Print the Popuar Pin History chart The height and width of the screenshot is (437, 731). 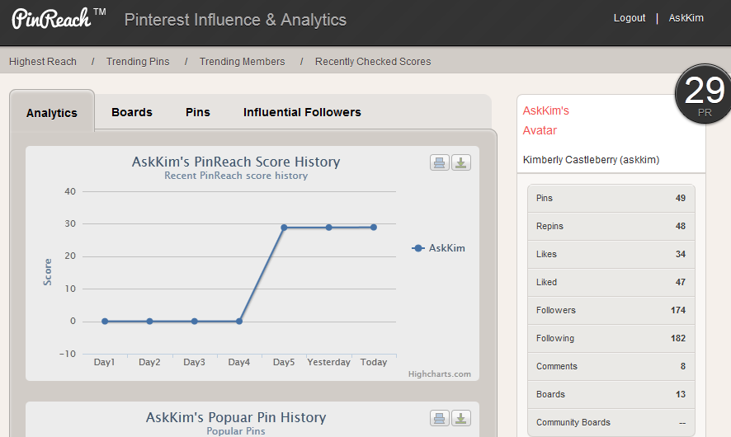click(440, 418)
